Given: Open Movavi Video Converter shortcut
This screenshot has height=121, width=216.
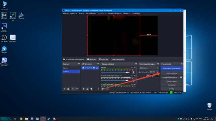Looking at the screenshot, I should 4,62.
